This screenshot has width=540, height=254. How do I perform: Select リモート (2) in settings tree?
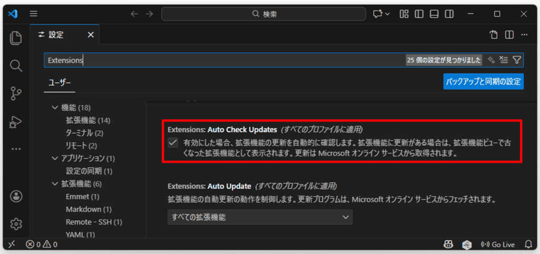pyautogui.click(x=81, y=145)
